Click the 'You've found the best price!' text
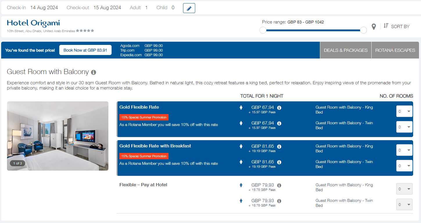 30,50
